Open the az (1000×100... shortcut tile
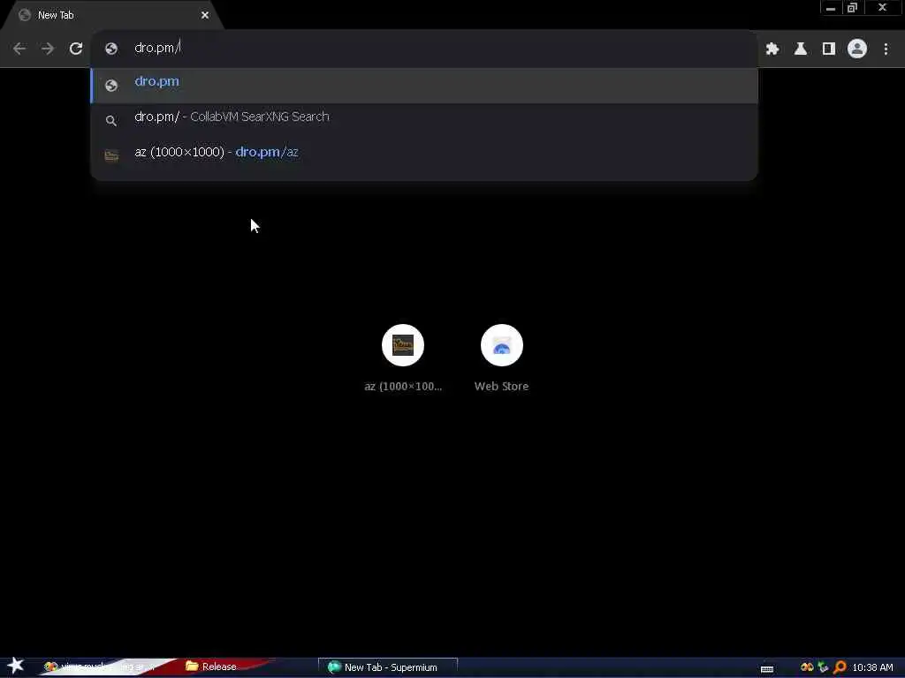This screenshot has width=905, height=678. point(403,358)
